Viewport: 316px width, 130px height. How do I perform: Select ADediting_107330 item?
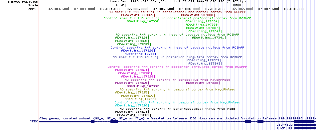click(141, 99)
